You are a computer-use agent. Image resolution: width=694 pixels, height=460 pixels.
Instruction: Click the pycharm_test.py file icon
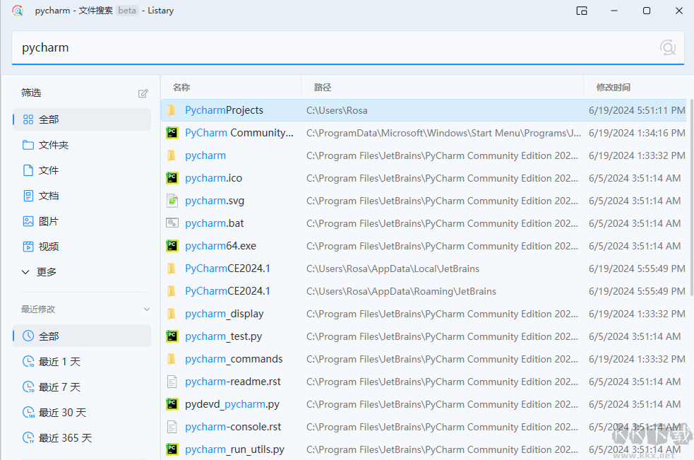(172, 336)
